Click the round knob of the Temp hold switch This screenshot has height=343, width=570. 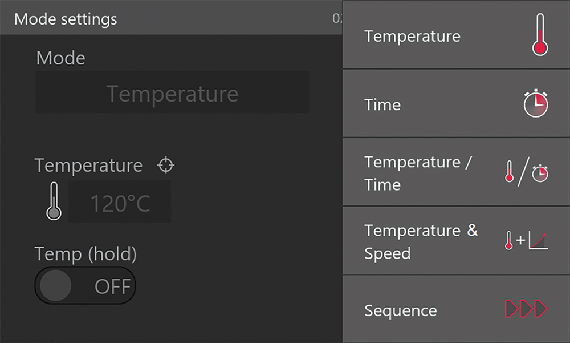[55, 285]
